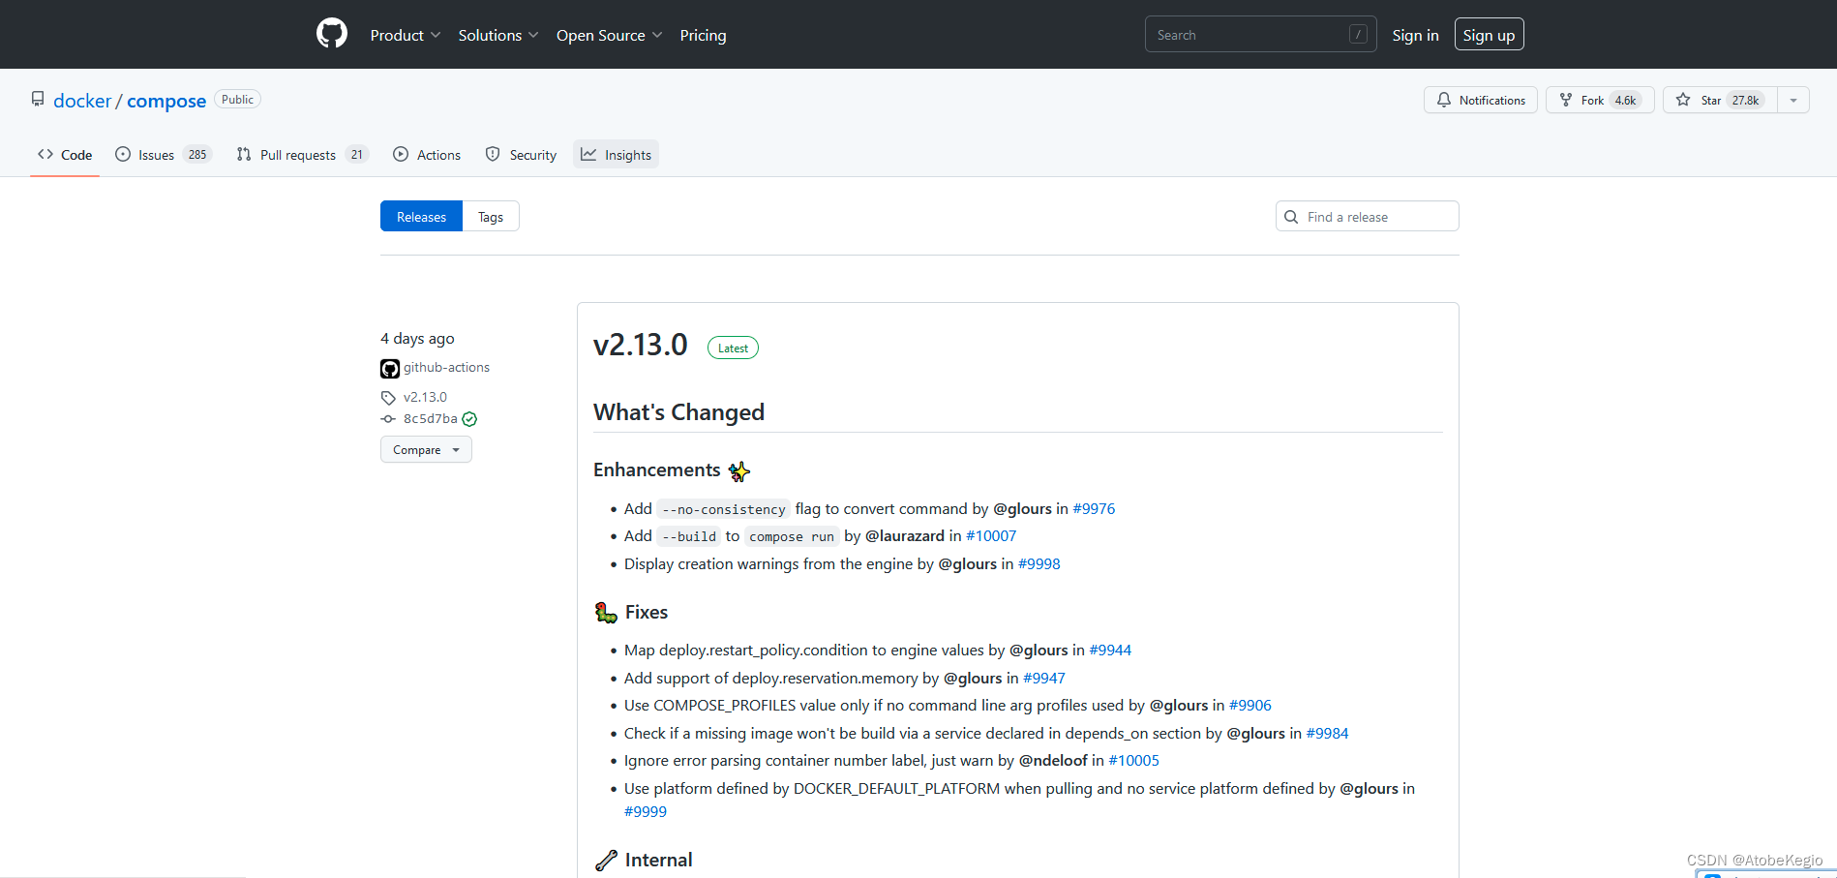
Task: Click the Actions tab play icon
Action: [401, 154]
